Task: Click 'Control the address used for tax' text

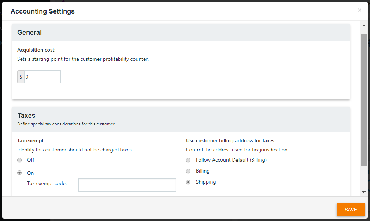Action: [x=237, y=150]
